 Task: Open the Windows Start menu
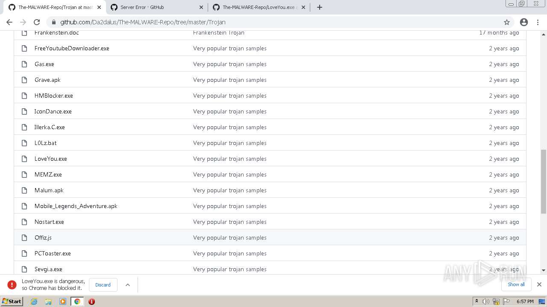[x=12, y=301]
